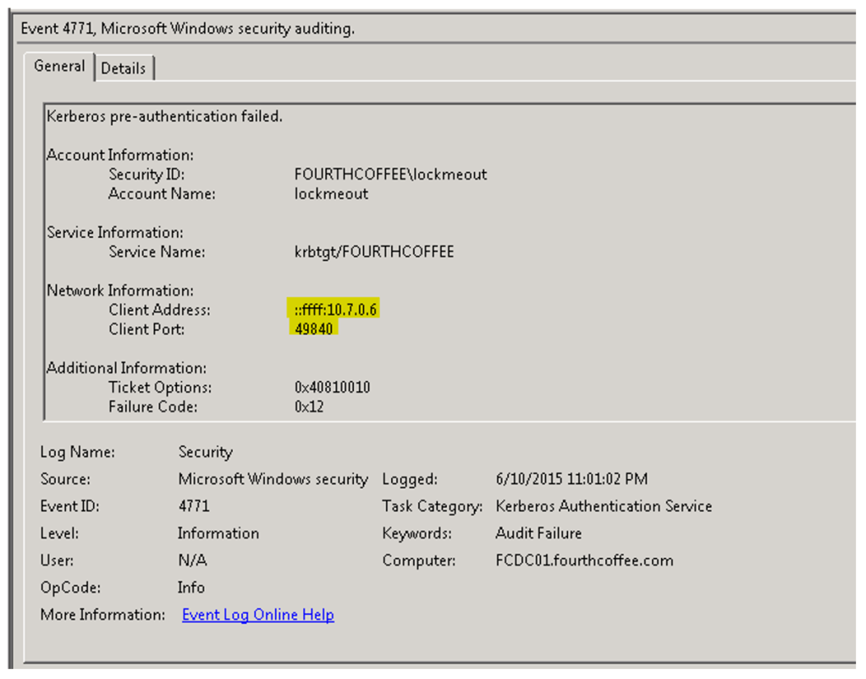Click the Source field Microsoft Windows security
Viewport: 866px width, 679px height.
pos(273,479)
